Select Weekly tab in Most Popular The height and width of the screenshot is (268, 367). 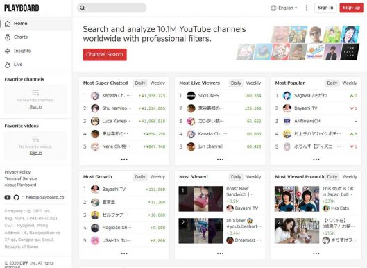click(350, 83)
